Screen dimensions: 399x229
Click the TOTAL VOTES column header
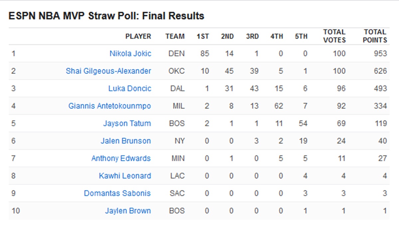334,36
